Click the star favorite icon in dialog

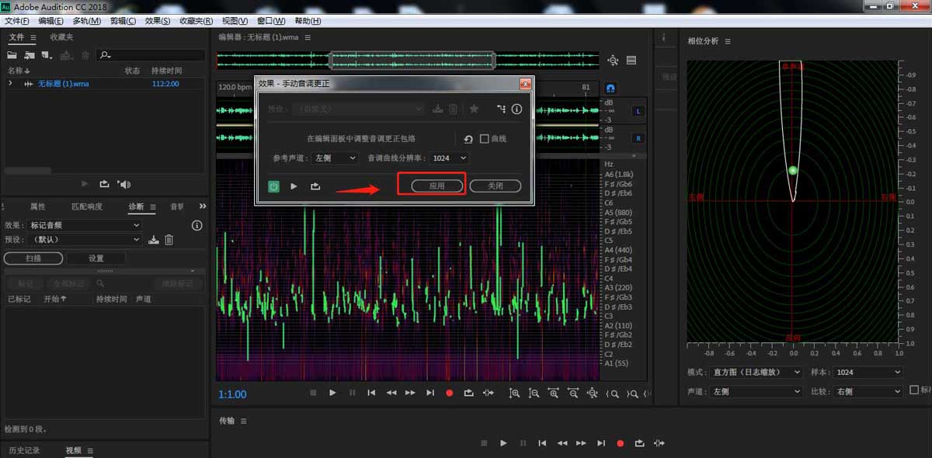click(x=474, y=109)
